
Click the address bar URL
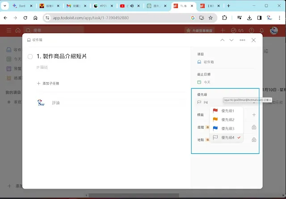[91, 18]
